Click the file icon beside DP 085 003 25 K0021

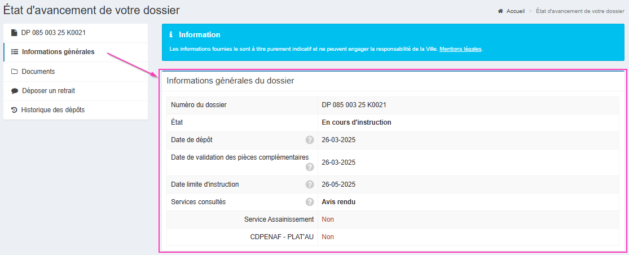[x=15, y=33]
